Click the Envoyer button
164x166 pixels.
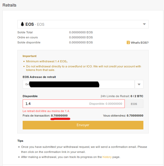[x=83, y=125]
